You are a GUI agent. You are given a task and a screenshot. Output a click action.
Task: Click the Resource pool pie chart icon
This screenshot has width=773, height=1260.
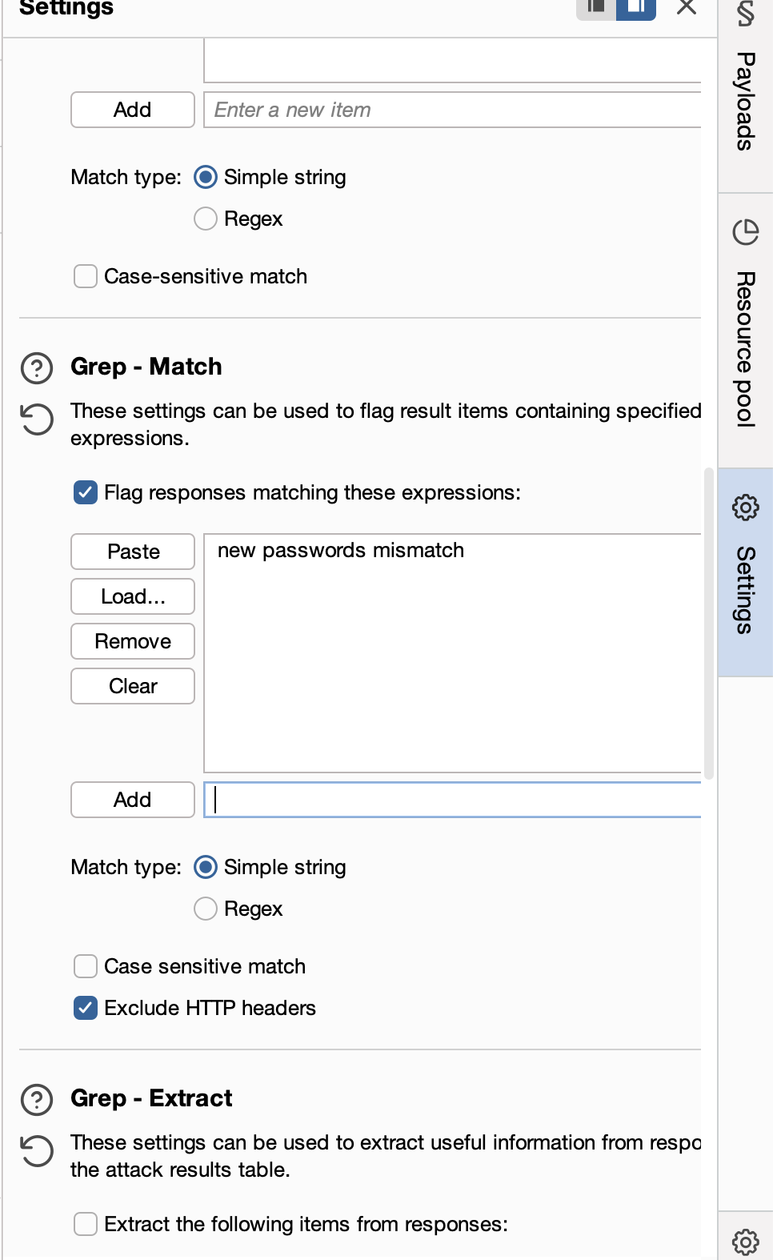point(745,232)
